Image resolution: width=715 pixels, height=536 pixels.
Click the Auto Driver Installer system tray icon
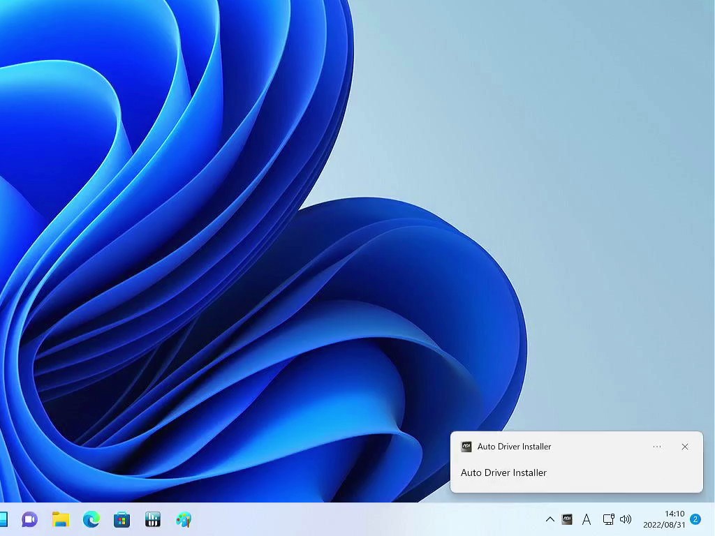click(568, 519)
